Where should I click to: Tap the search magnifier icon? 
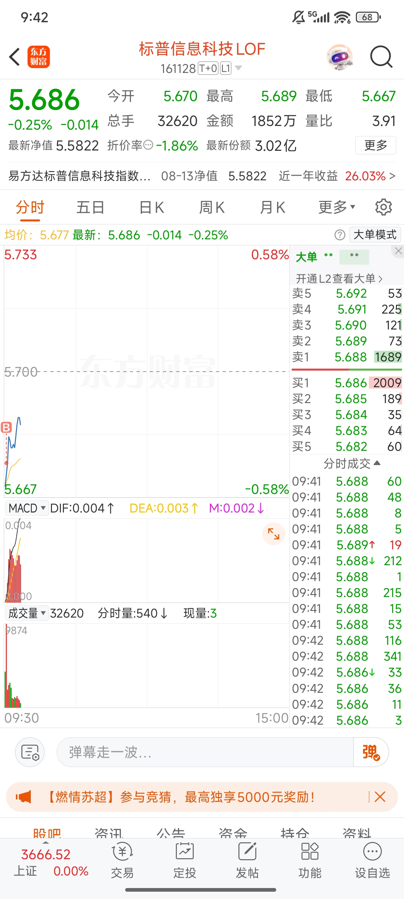pyautogui.click(x=381, y=57)
